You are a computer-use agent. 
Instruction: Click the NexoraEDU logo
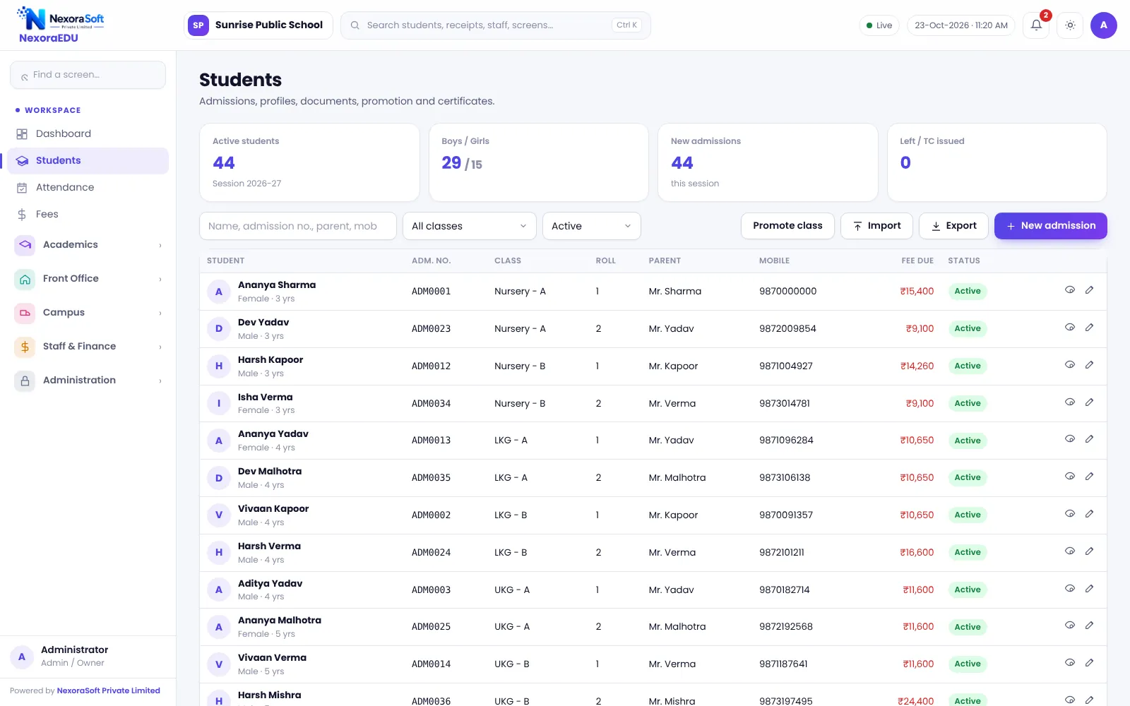pos(60,25)
